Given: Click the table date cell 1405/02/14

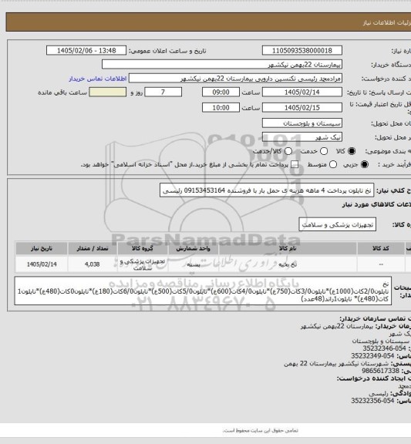Looking at the screenshot, I should coord(42,264).
